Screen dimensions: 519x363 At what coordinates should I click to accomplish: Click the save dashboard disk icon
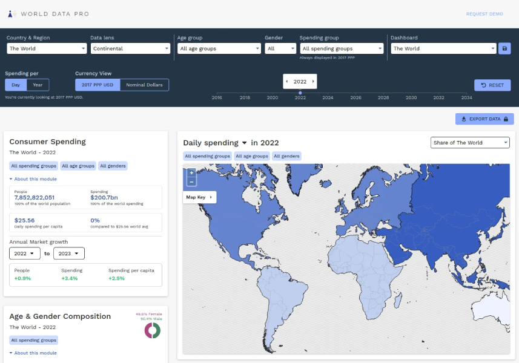click(504, 48)
